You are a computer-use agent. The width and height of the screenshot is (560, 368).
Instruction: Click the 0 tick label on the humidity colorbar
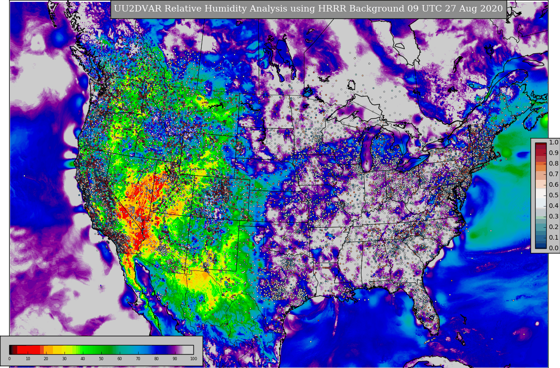(x=9, y=359)
